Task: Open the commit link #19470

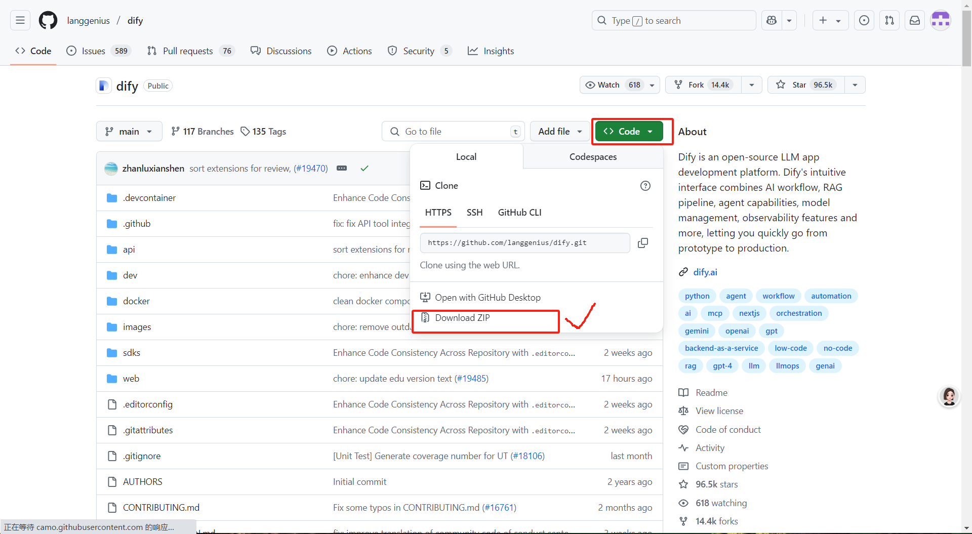Action: tap(311, 169)
